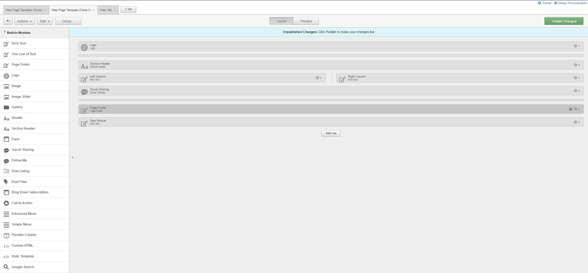
Task: Add a new tab with the + Tab button
Action: tap(128, 9)
